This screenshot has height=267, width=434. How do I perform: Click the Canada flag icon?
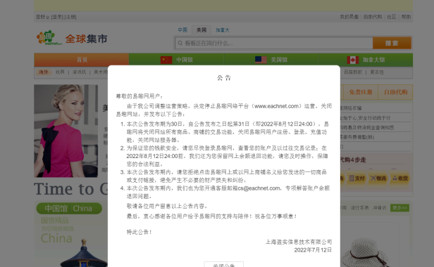tap(352, 60)
